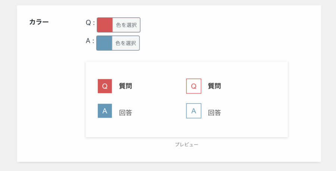The height and width of the screenshot is (171, 336).
Task: Click the filled blue A icon
Action: pyautogui.click(x=105, y=111)
